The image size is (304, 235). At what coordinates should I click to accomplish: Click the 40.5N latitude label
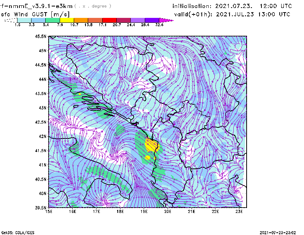click(x=41, y=179)
